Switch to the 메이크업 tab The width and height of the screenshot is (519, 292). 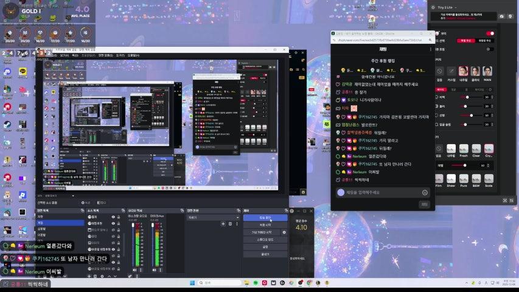479,89
